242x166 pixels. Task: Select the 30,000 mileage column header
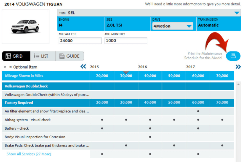point(126,76)
